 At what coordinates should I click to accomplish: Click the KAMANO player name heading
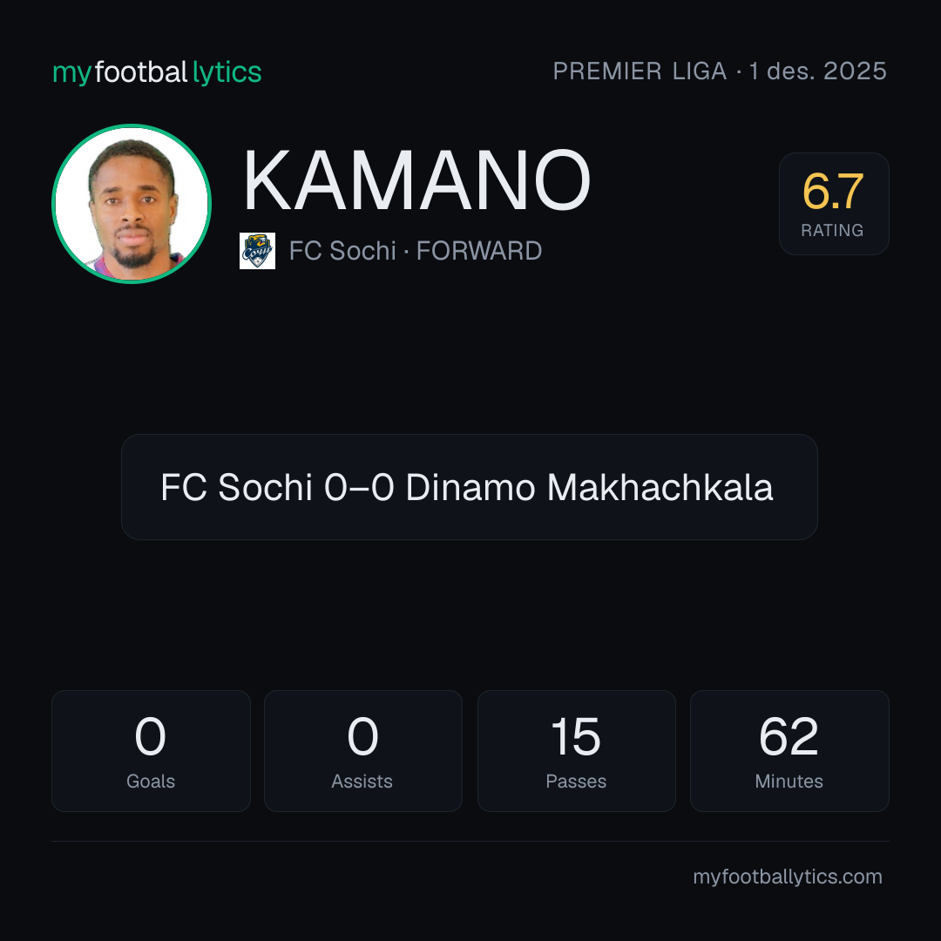pos(416,180)
